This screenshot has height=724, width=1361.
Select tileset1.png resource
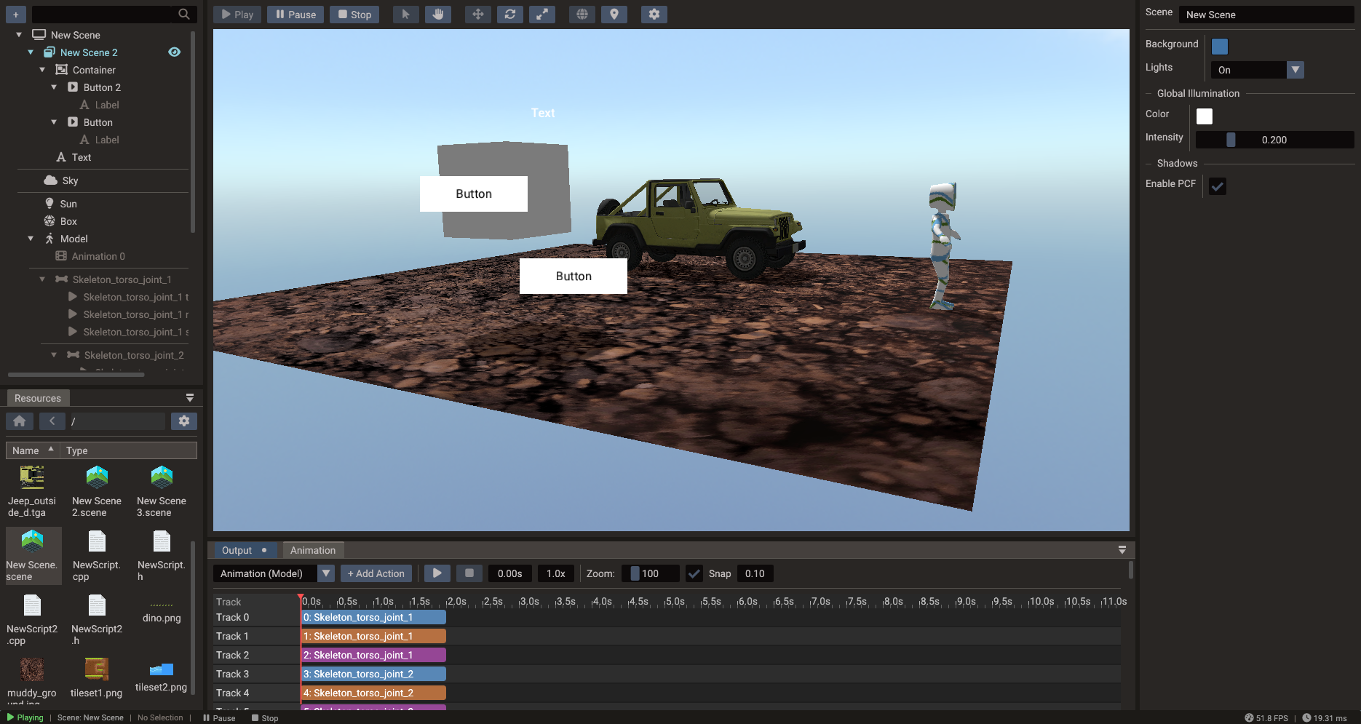[97, 678]
